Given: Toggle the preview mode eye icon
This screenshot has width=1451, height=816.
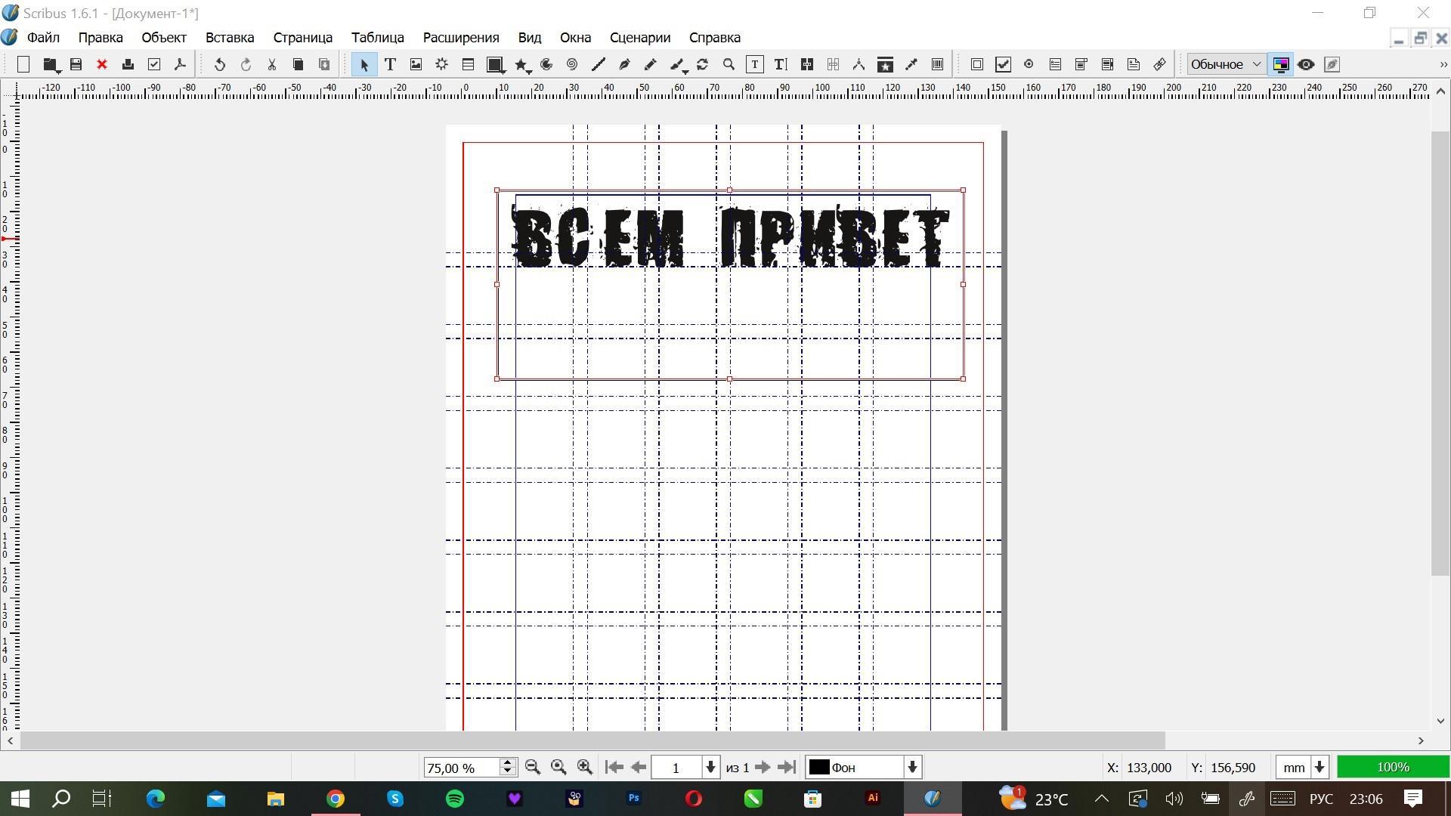Looking at the screenshot, I should pyautogui.click(x=1306, y=64).
